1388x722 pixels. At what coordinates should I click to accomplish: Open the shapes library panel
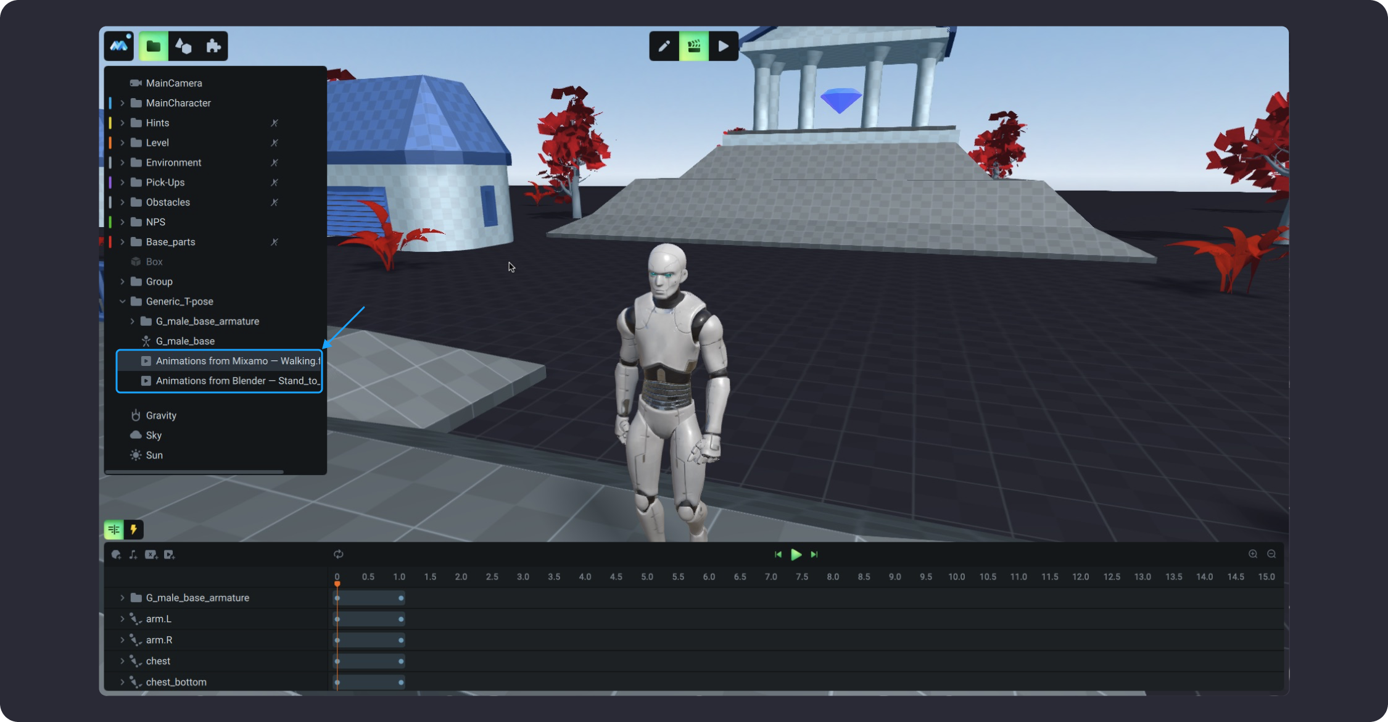(183, 46)
